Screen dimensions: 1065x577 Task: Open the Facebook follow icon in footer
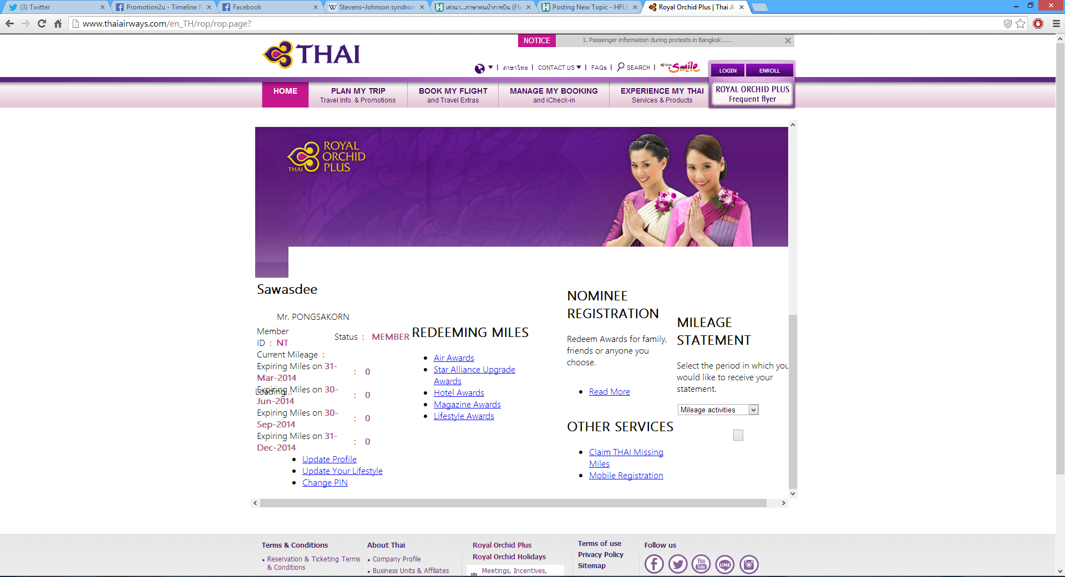654,564
